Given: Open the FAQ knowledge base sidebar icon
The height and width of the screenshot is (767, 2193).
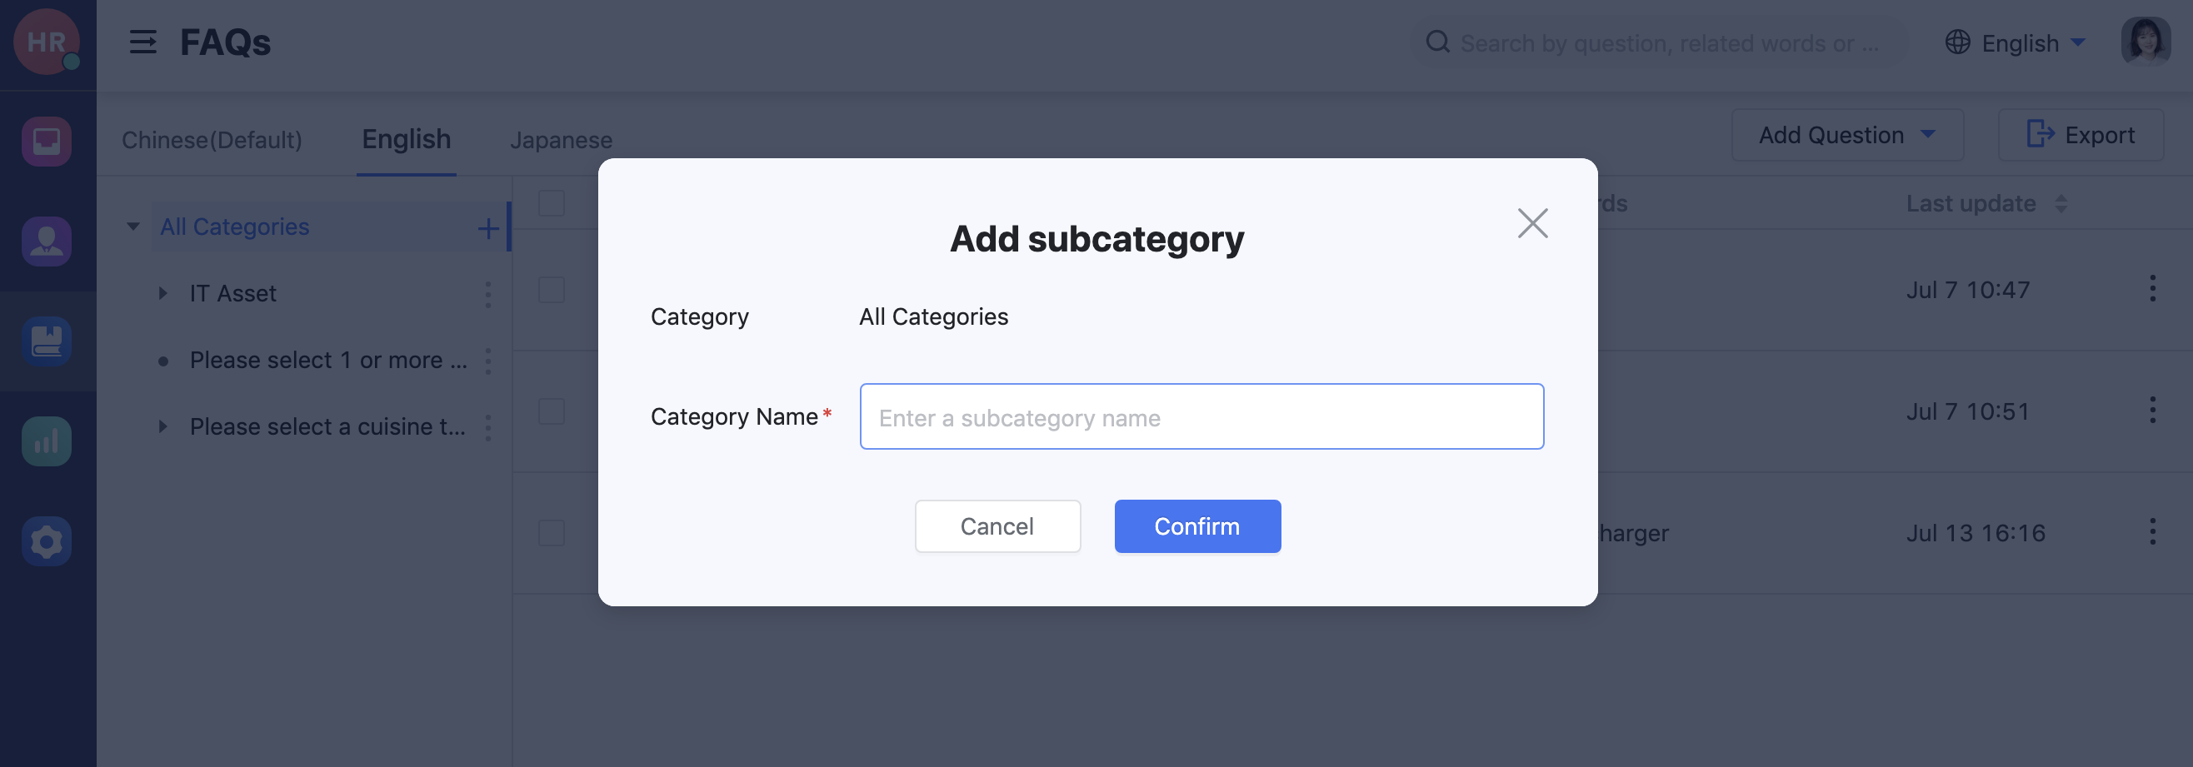Looking at the screenshot, I should [x=47, y=341].
